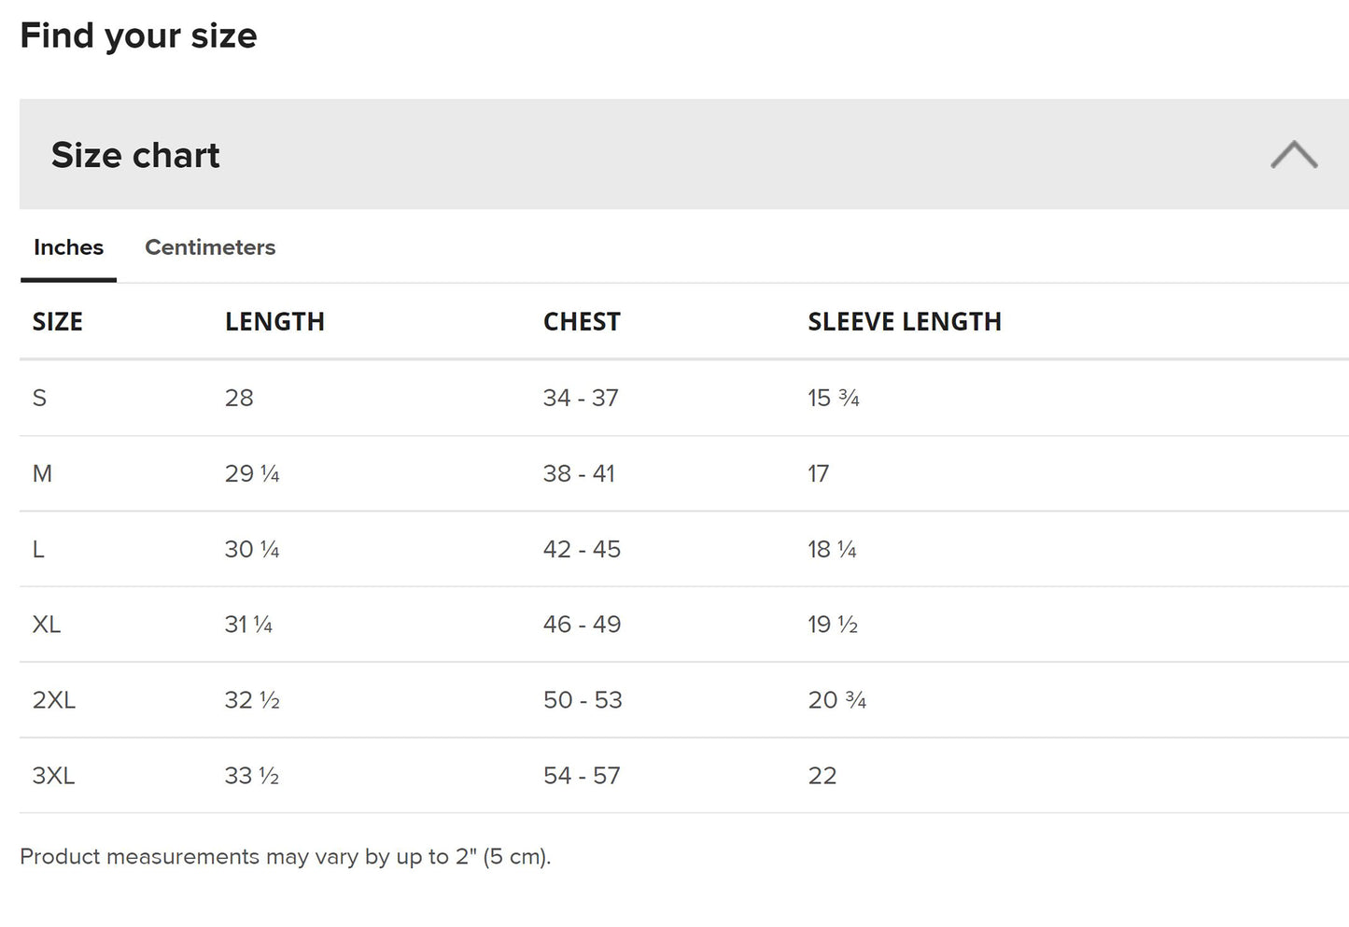Viewport: 1349px width, 927px height.
Task: Click the CHEST column header
Action: click(x=582, y=322)
